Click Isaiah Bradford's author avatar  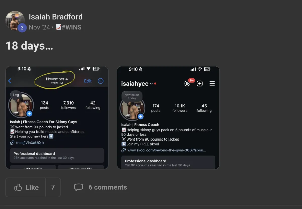click(15, 21)
